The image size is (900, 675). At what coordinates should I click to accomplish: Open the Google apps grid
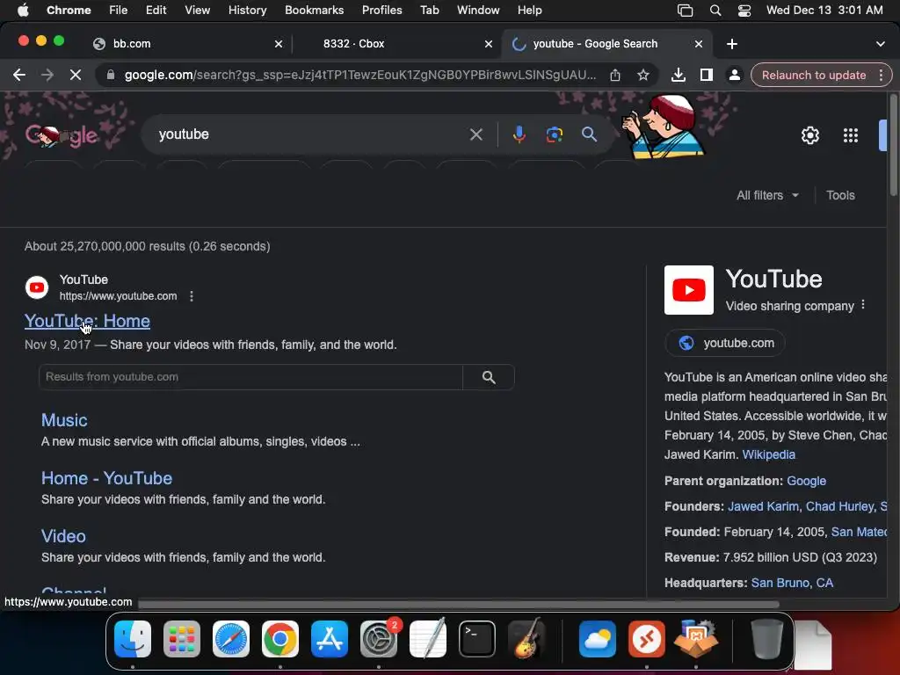pyautogui.click(x=850, y=135)
